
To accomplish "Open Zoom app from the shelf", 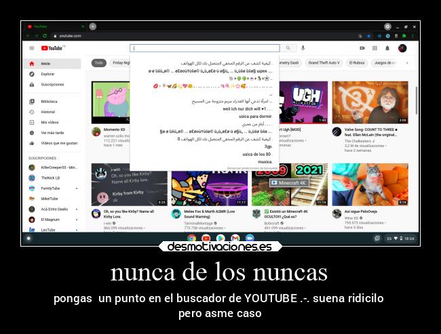I will point(250,238).
